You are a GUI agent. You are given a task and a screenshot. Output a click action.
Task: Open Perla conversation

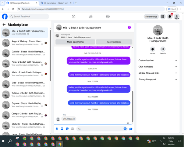pos(24,63)
